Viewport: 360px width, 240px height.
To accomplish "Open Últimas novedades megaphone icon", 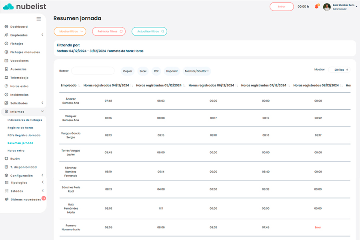I will (6, 200).
